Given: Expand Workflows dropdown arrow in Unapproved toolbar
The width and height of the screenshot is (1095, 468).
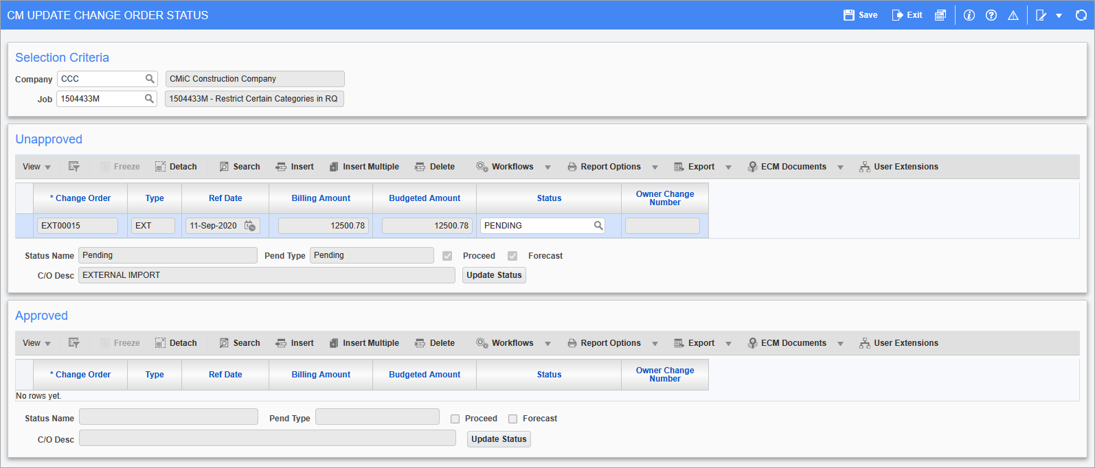Looking at the screenshot, I should click(x=547, y=167).
